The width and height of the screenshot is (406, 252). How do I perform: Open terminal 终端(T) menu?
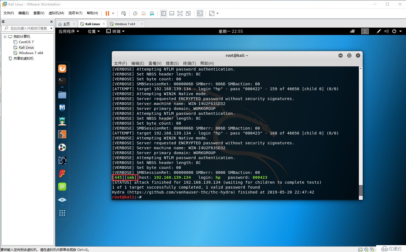pyautogui.click(x=190, y=63)
